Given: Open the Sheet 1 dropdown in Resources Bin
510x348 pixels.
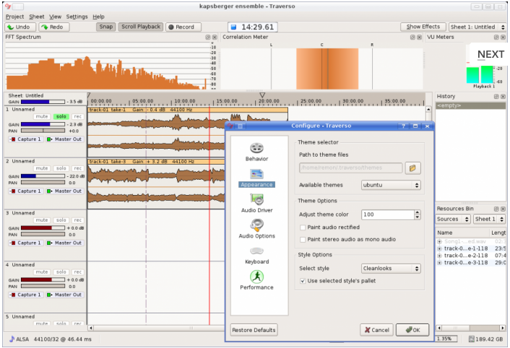Looking at the screenshot, I should (490, 219).
